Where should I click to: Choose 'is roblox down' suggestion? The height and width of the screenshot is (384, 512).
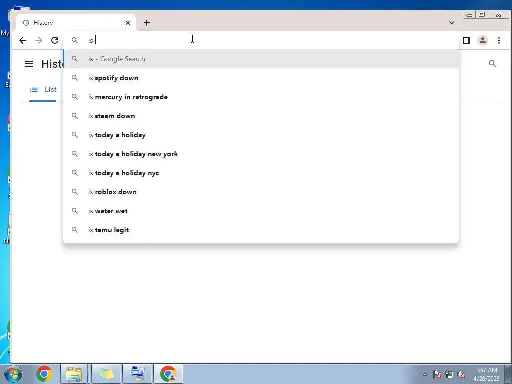tap(261, 192)
